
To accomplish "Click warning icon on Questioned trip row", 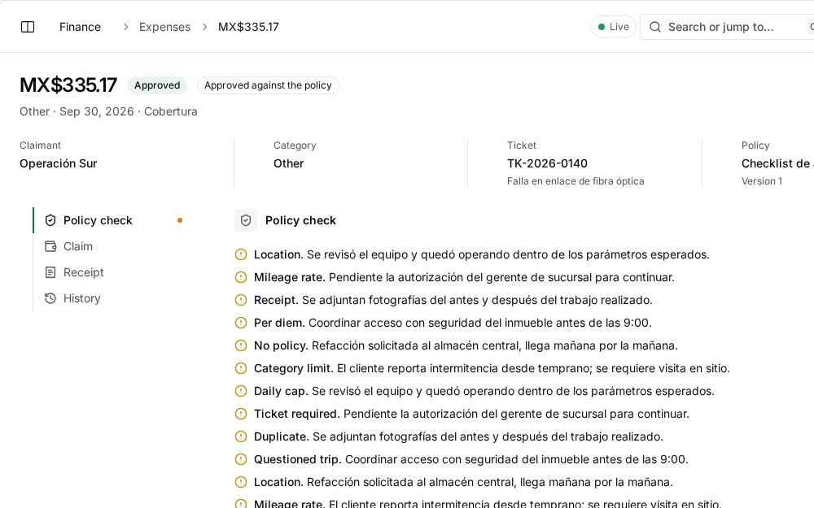I will pyautogui.click(x=241, y=460).
